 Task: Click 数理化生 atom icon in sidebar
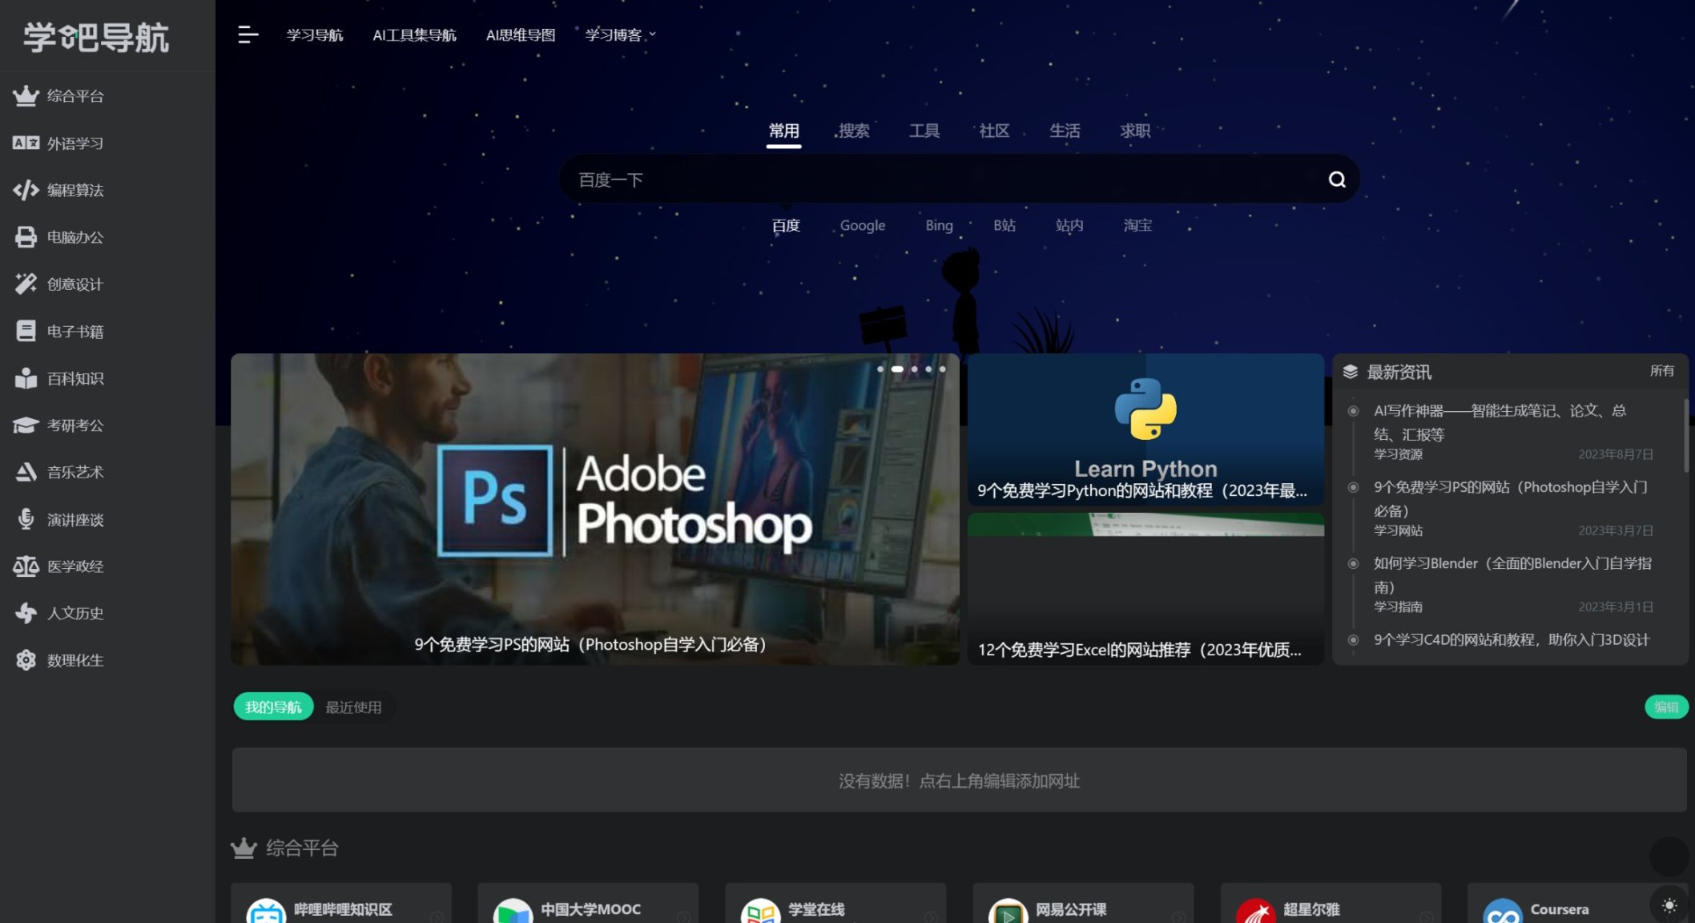26,660
